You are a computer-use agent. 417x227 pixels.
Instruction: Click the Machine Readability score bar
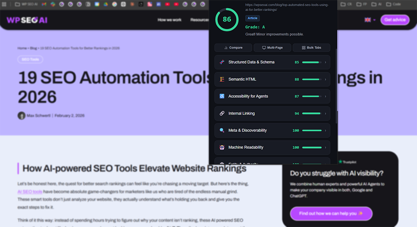(x=312, y=148)
